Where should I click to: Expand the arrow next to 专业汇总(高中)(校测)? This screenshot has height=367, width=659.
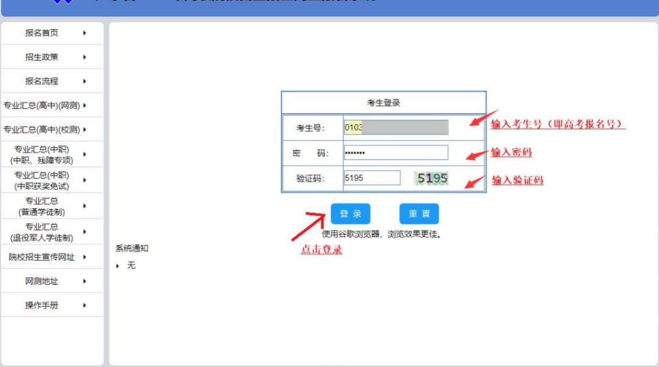(84, 129)
